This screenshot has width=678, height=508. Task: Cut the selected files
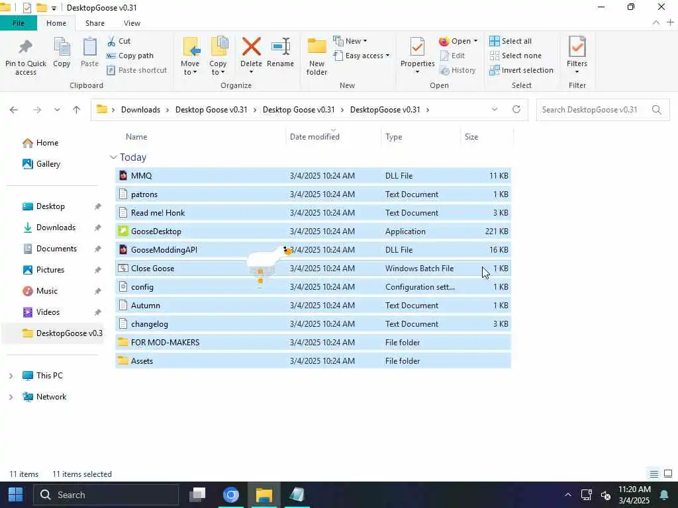[119, 41]
